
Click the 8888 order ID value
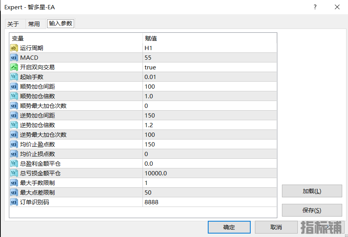pyautogui.click(x=151, y=202)
